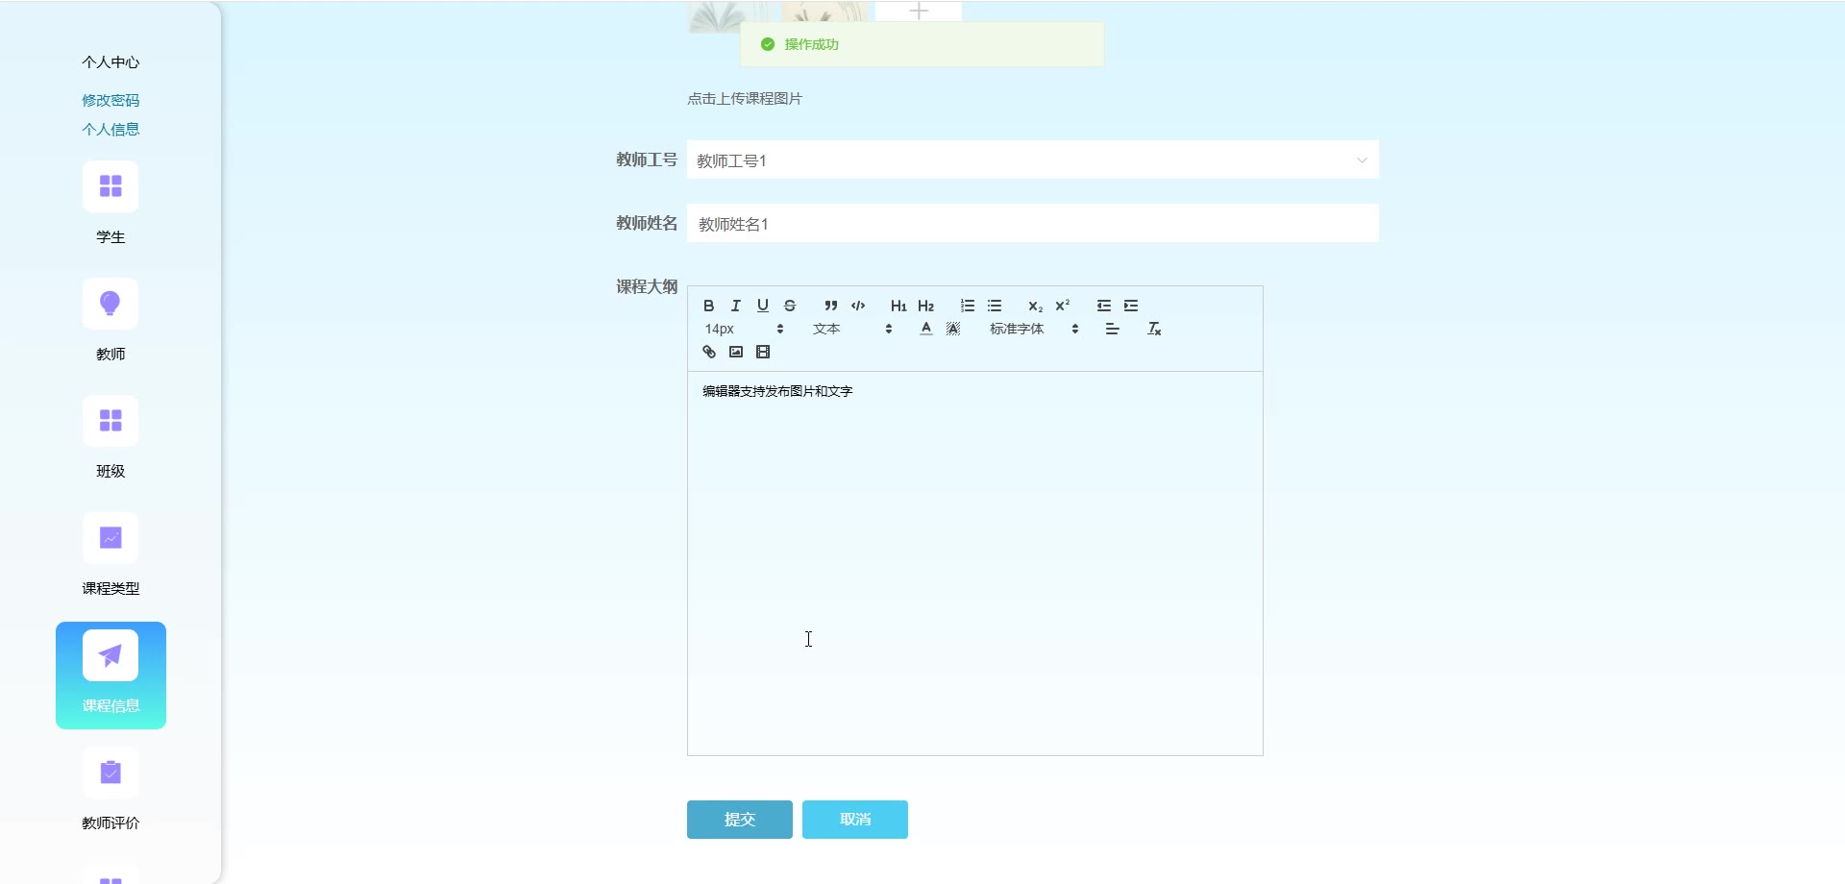Screen dimensions: 1845x884
Task: Insert a code block
Action: pos(858,306)
